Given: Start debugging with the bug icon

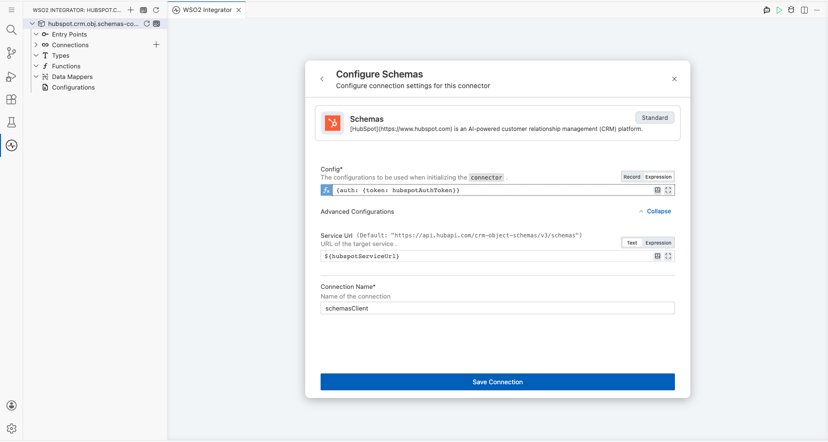Looking at the screenshot, I should 791,10.
